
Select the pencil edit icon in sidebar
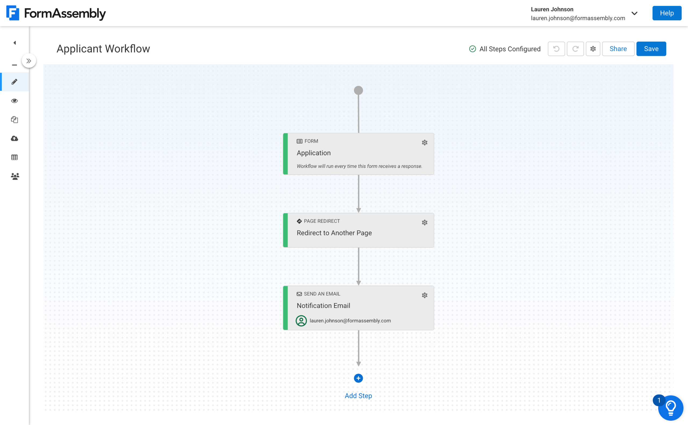(x=15, y=82)
